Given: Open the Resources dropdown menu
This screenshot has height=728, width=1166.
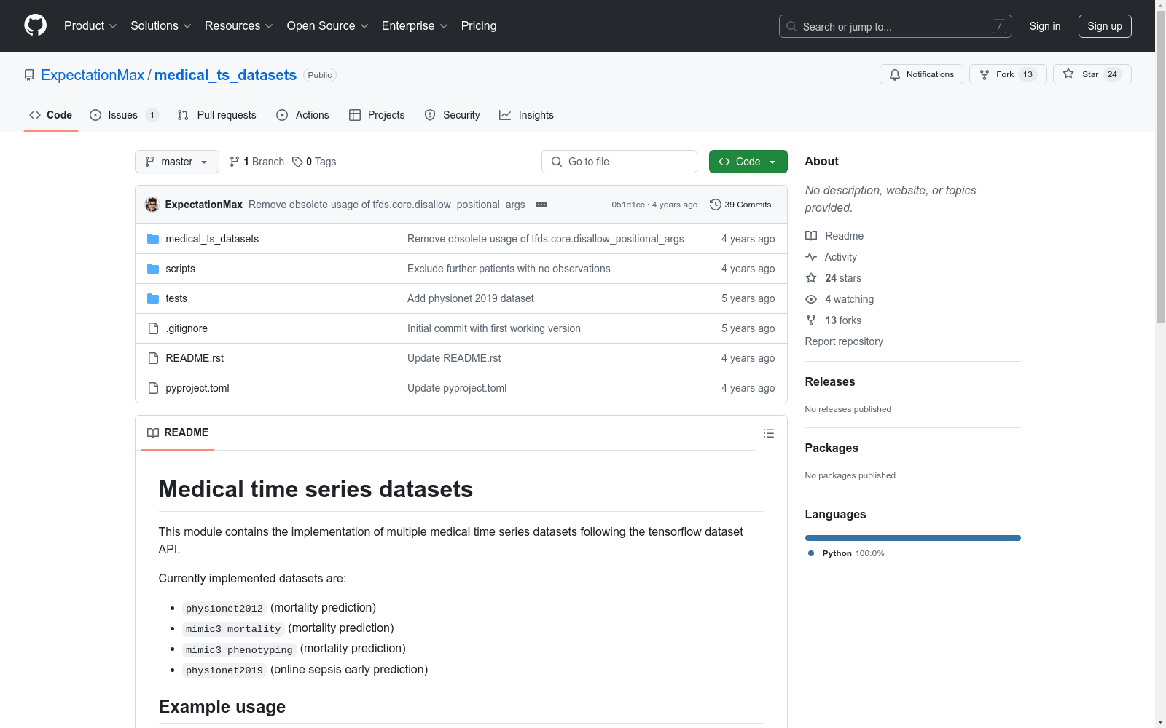Looking at the screenshot, I should point(239,26).
